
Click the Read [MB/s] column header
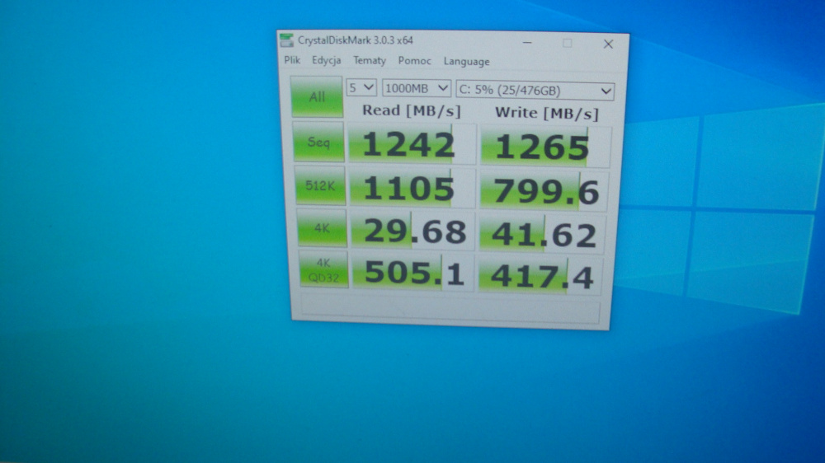[x=412, y=111]
